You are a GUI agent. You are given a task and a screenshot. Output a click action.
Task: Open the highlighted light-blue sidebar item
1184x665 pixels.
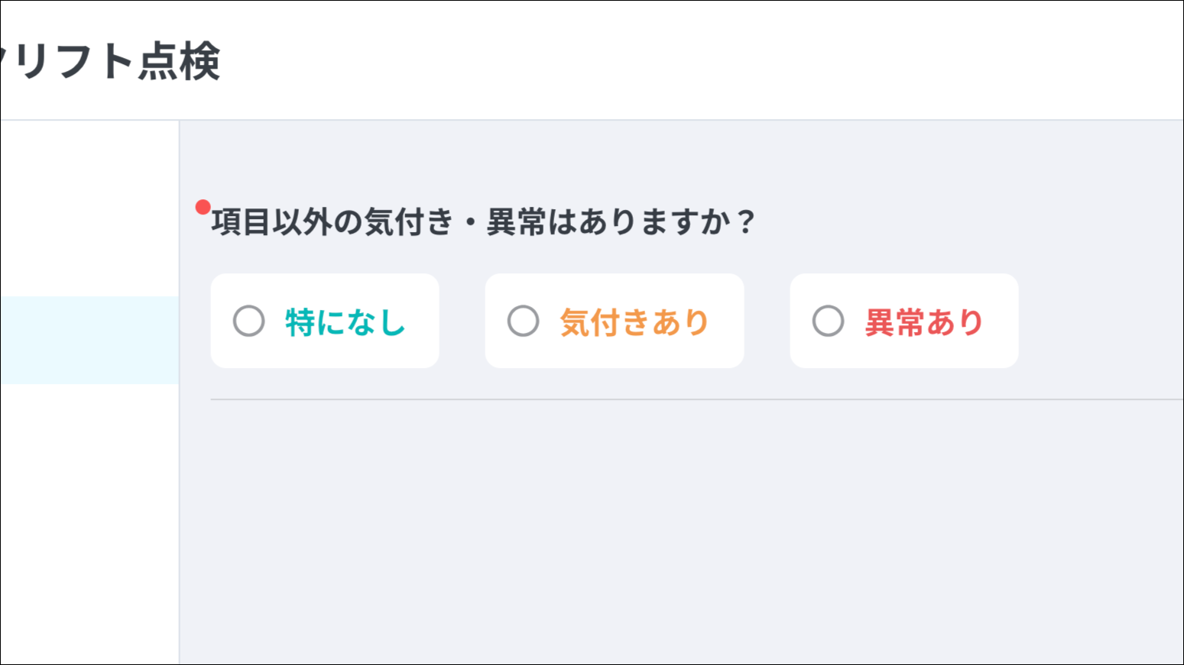(89, 340)
